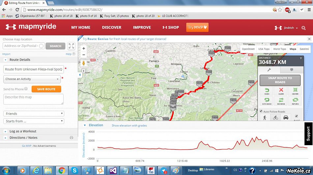The width and height of the screenshot is (313, 175).
Task: Open the Help question mark icon
Action: click(74, 54)
